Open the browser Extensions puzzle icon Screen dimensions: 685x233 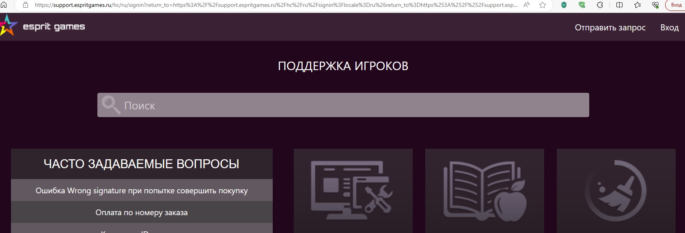coord(600,5)
